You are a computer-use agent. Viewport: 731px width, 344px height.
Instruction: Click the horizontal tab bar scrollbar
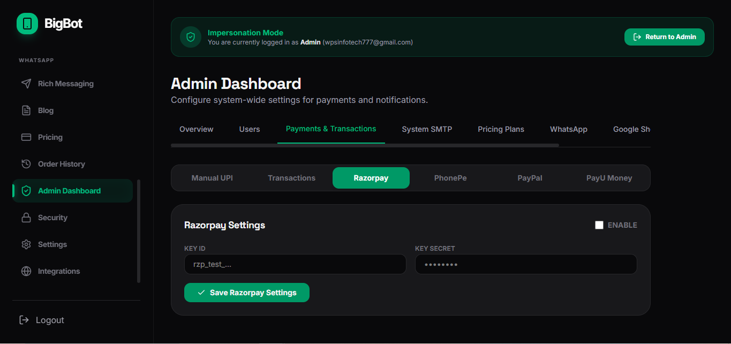tap(365, 145)
